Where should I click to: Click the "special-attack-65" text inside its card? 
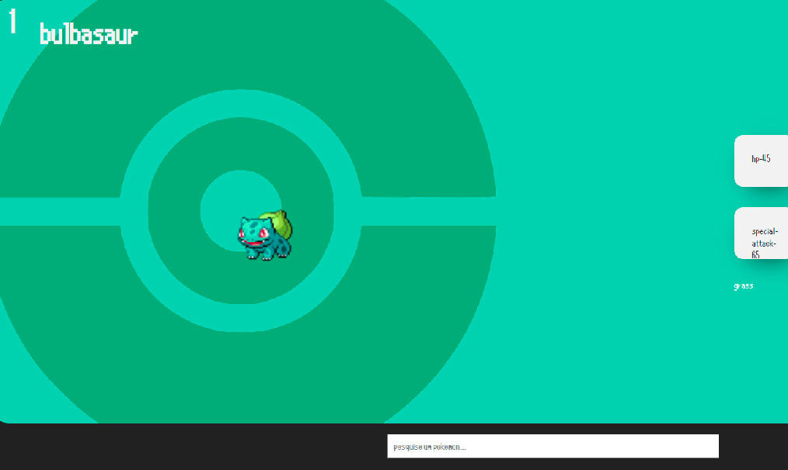pos(763,242)
